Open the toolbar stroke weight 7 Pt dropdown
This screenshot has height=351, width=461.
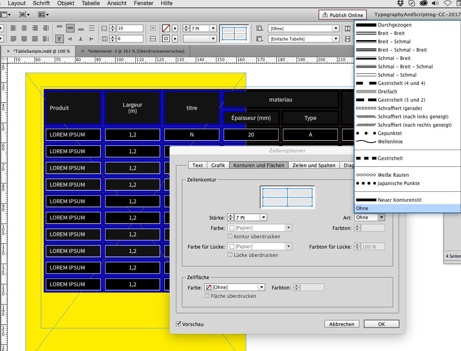pos(214,28)
